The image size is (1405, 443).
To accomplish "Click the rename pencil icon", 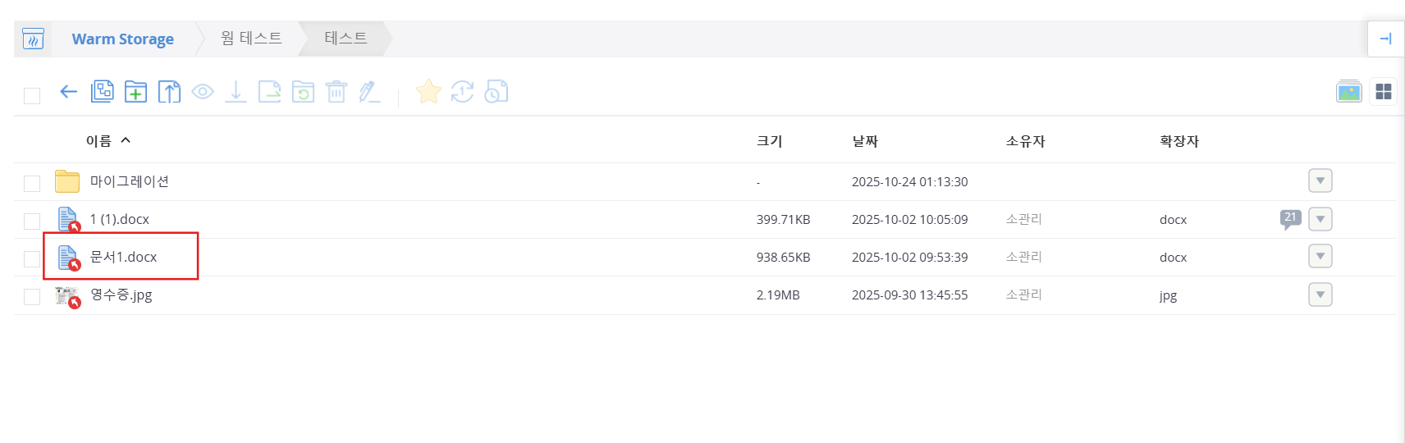I will [x=369, y=92].
